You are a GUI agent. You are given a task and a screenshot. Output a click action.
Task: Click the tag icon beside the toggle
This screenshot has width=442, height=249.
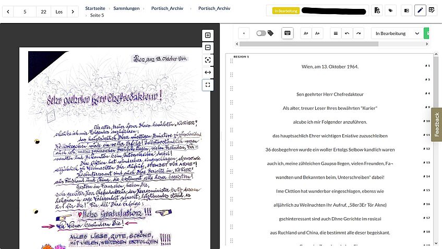(x=271, y=33)
